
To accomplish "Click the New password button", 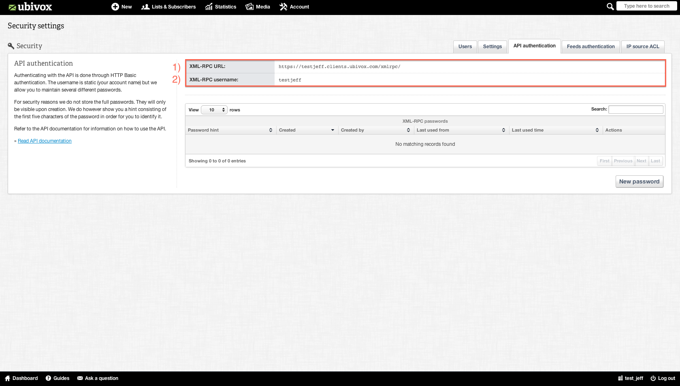I will 639,181.
